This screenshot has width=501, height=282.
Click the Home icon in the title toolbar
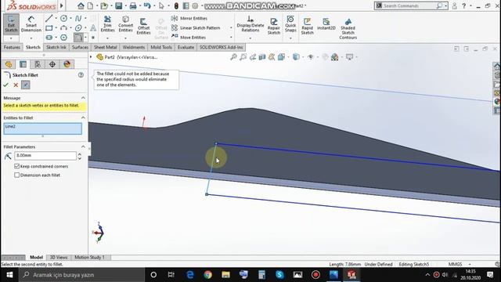(x=81, y=5)
